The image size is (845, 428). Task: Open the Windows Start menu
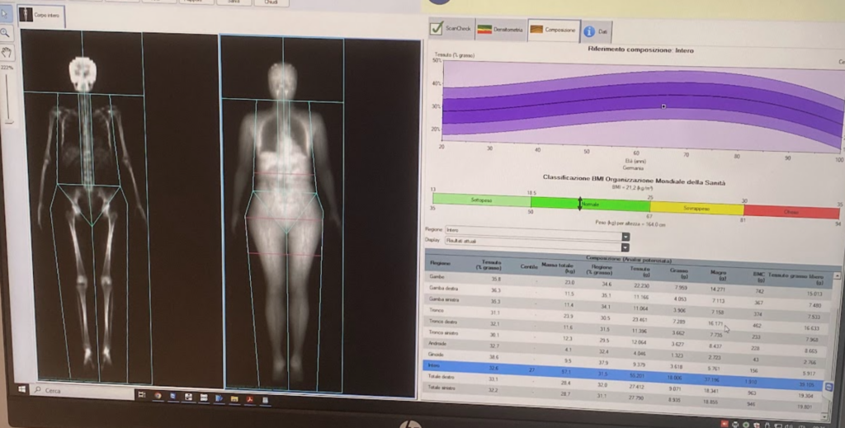[21, 388]
